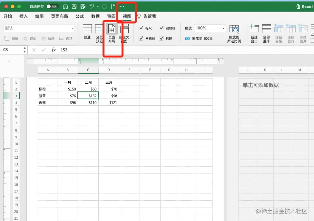Select cell containing 香蕉
This screenshot has width=314, height=221.
[x=48, y=102]
